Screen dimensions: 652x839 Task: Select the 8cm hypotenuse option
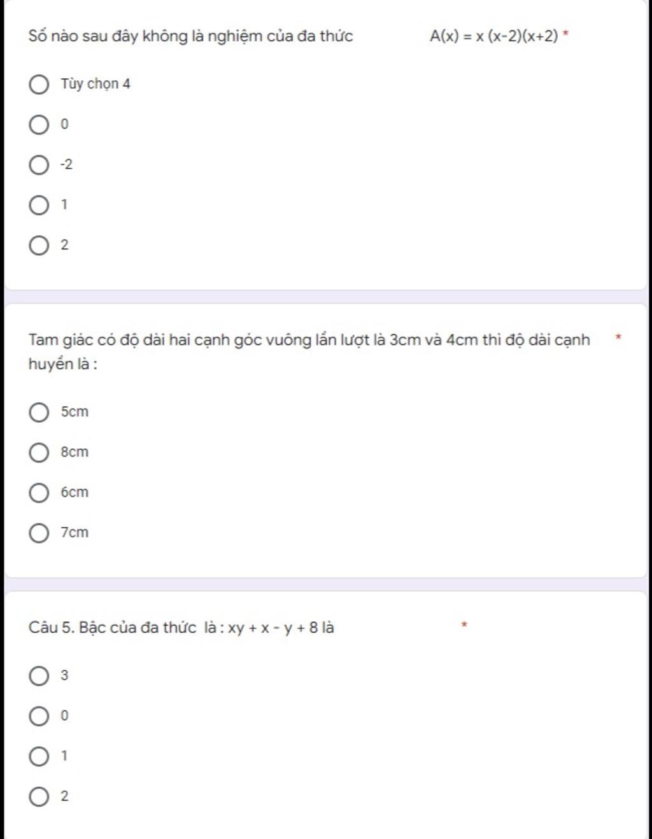[x=39, y=453]
